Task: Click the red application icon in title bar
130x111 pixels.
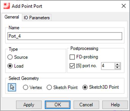Action: click(x=7, y=6)
